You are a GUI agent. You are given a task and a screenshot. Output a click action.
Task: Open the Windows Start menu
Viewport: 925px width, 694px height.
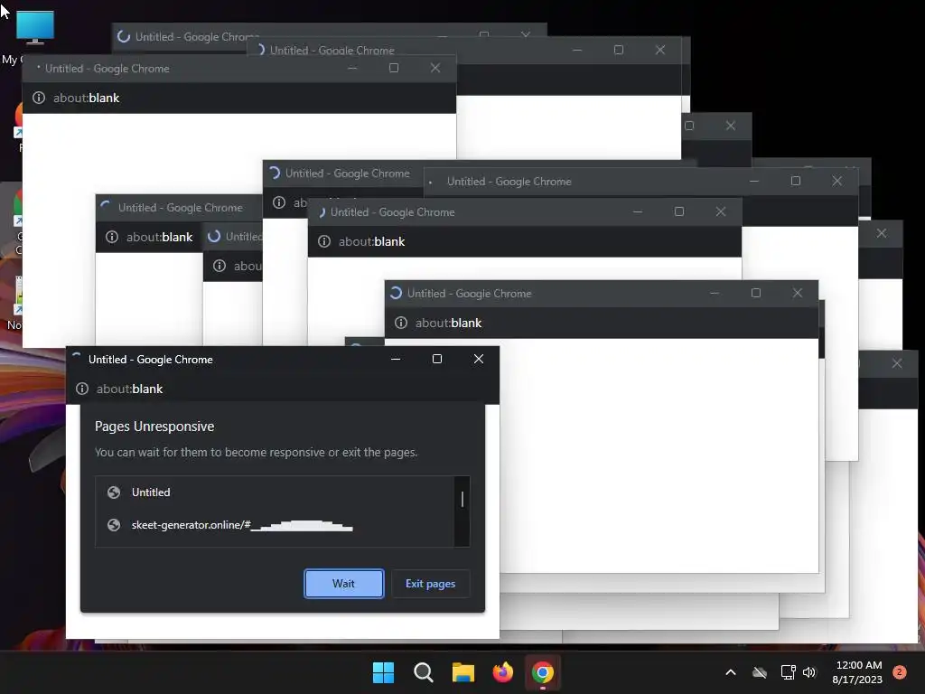383,672
